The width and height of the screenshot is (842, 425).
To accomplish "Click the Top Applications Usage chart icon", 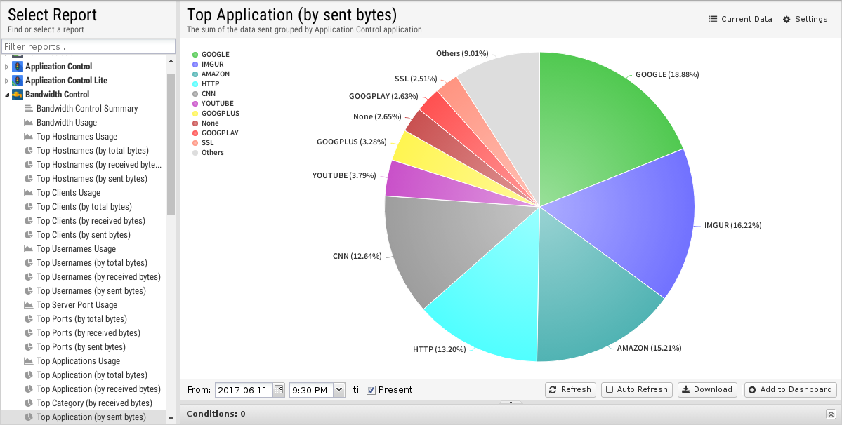I will (x=29, y=361).
